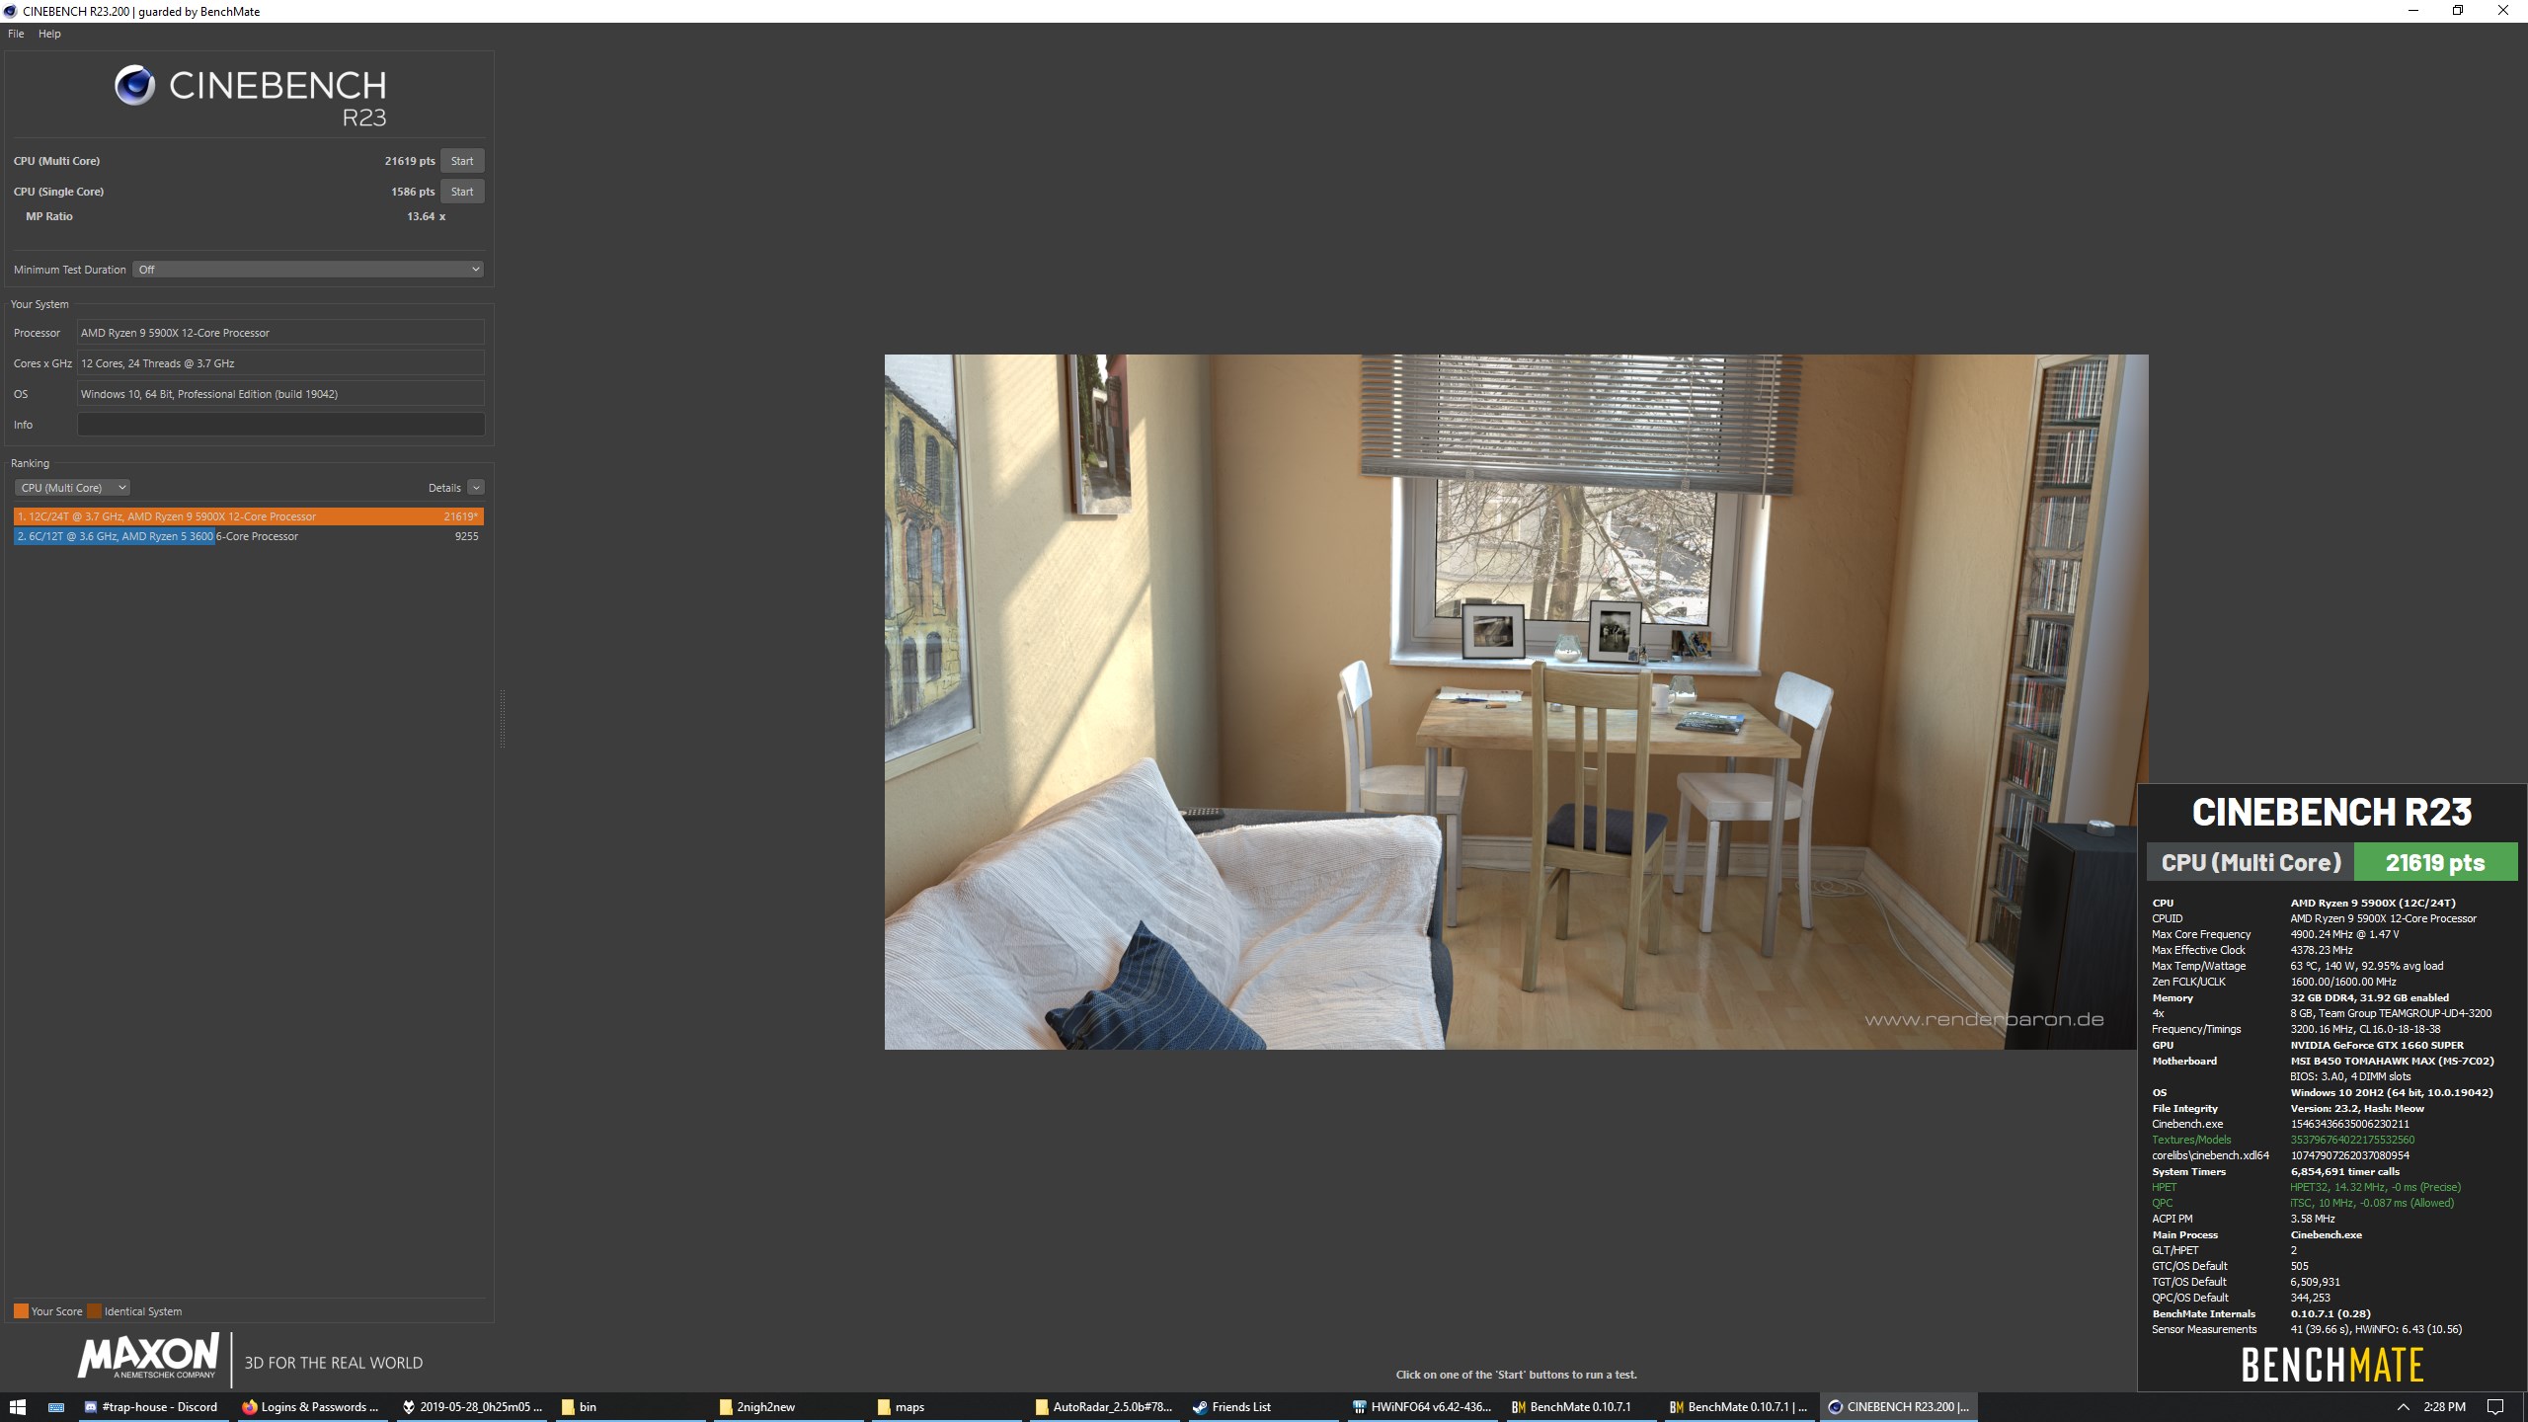The width and height of the screenshot is (2528, 1422).
Task: Click the rendered room image
Action: click(x=1516, y=702)
